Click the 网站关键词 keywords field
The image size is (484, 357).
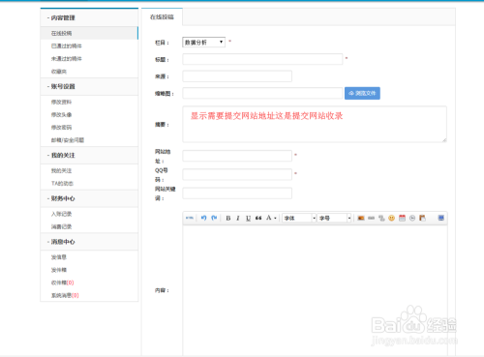click(237, 193)
